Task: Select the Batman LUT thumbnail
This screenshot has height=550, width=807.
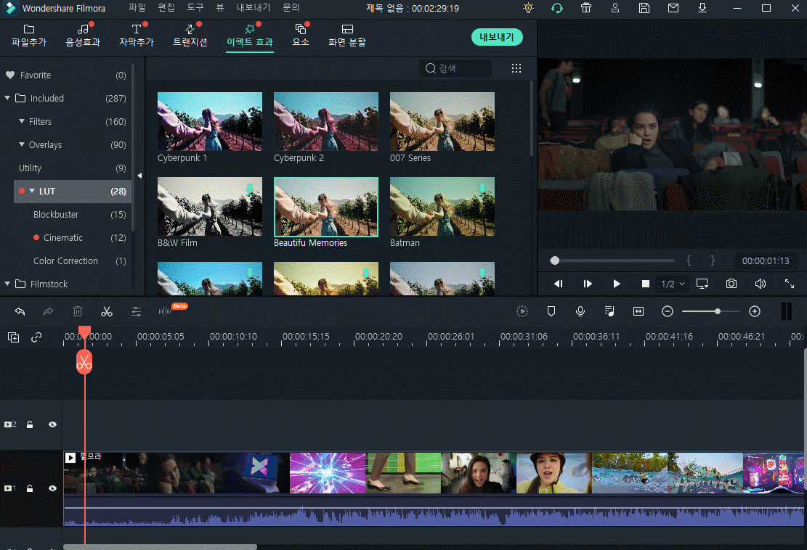Action: pos(442,207)
